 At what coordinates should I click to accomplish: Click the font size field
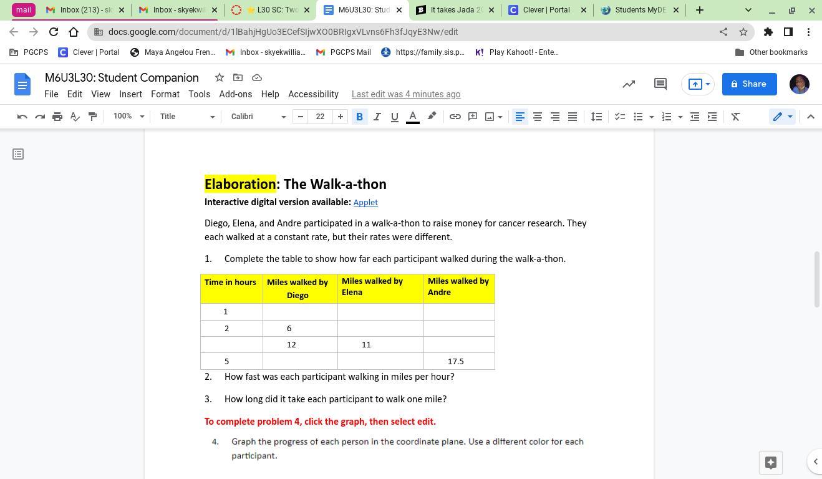pyautogui.click(x=320, y=117)
